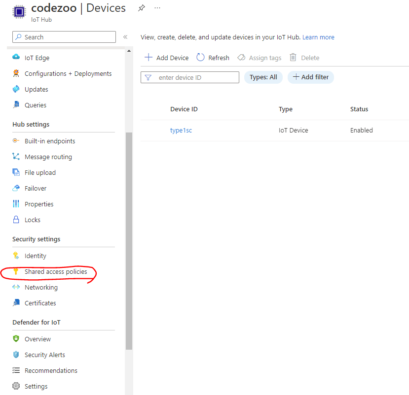Click the Built-in endpoints icon
The width and height of the screenshot is (409, 395).
pos(16,140)
